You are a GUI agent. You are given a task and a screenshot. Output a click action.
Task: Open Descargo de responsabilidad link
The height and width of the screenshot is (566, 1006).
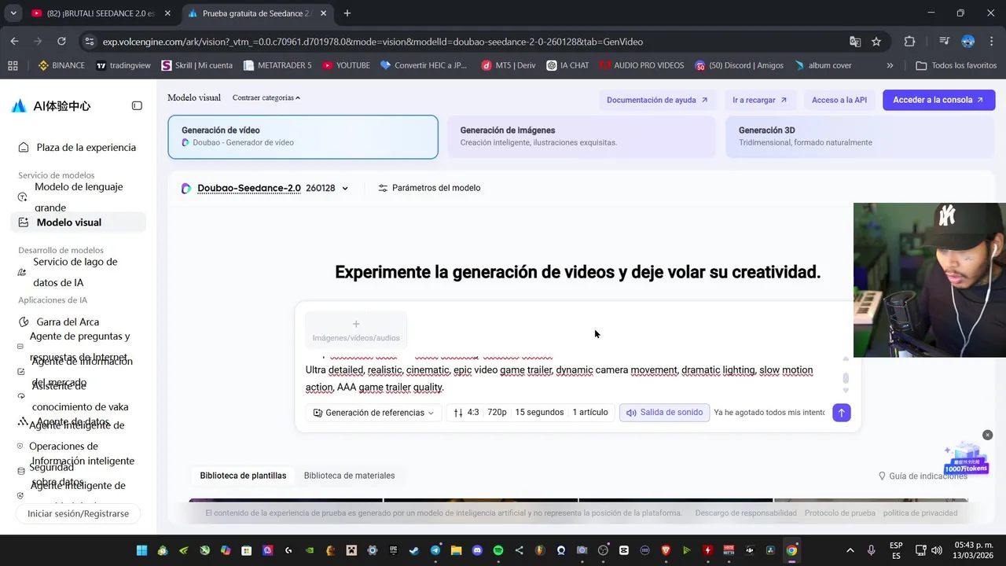coord(746,513)
